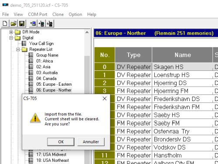This screenshot has height=164, width=218.
Task: Open the COM Port menu
Action: point(37,14)
